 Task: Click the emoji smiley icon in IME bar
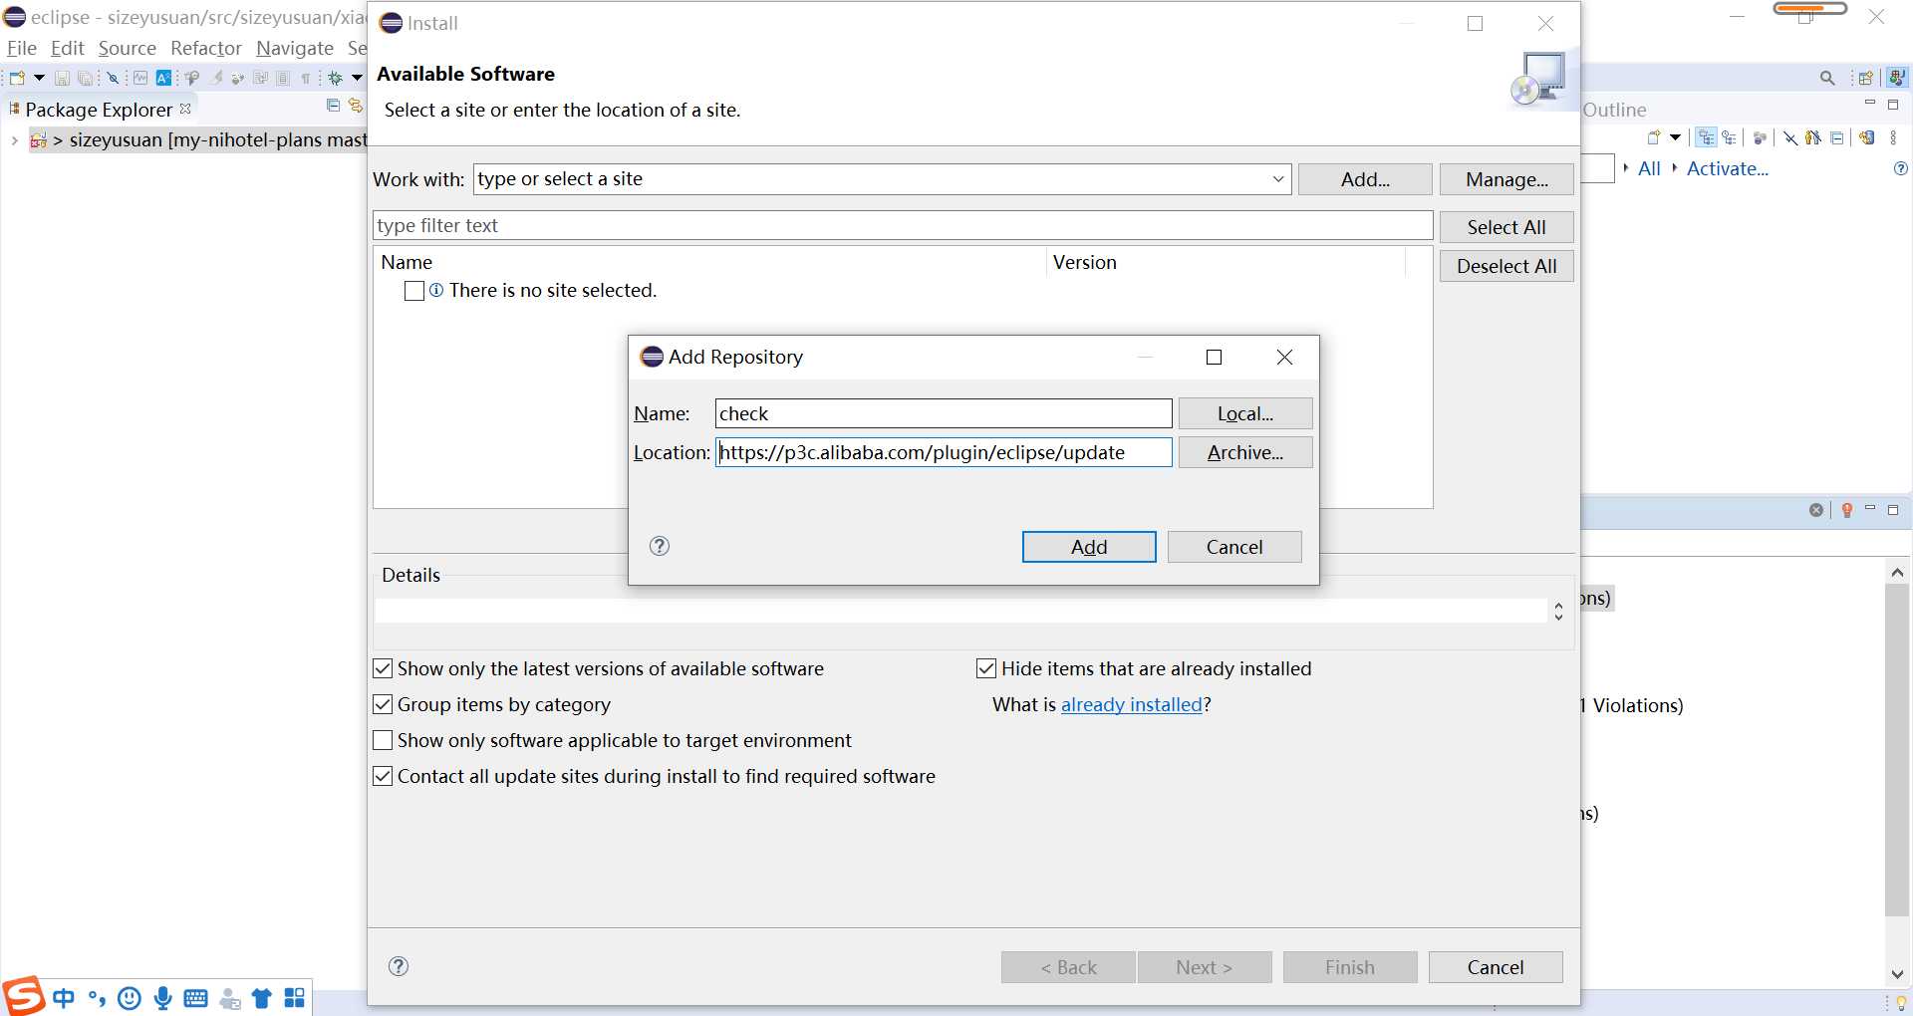[x=130, y=998]
